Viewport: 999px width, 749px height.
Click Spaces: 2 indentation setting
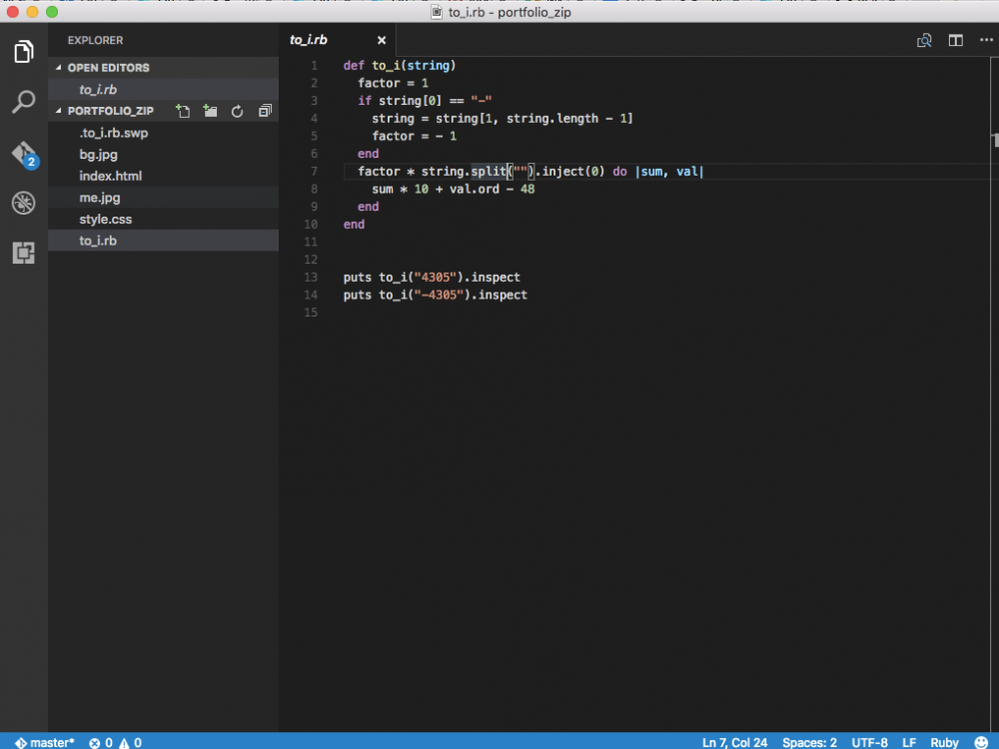pos(809,742)
